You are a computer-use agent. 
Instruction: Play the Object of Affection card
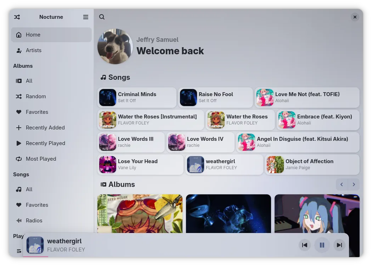pyautogui.click(x=312, y=164)
